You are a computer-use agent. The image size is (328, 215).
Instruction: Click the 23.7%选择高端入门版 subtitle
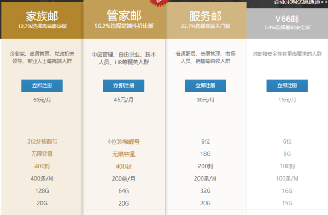206,26
